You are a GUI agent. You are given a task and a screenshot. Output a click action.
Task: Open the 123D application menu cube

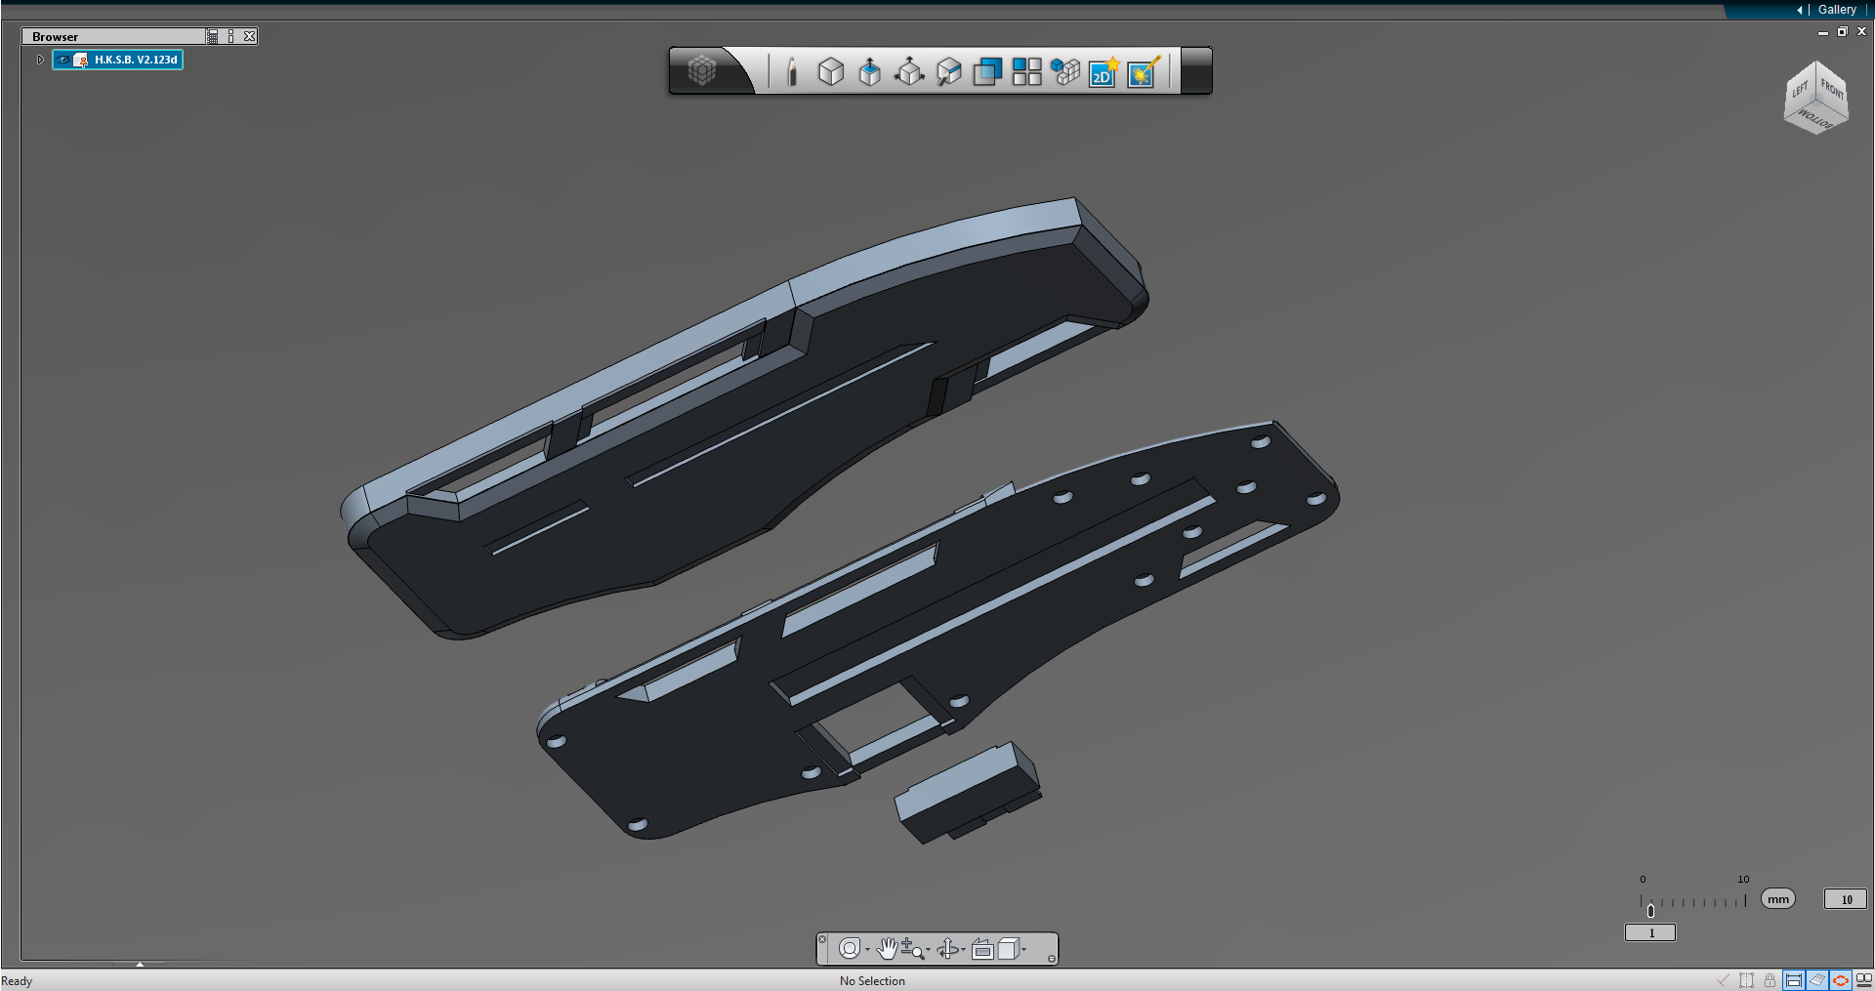[x=701, y=70]
